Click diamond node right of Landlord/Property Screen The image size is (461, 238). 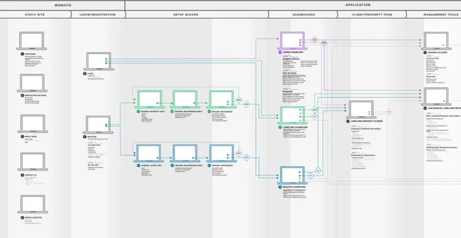coord(389,112)
